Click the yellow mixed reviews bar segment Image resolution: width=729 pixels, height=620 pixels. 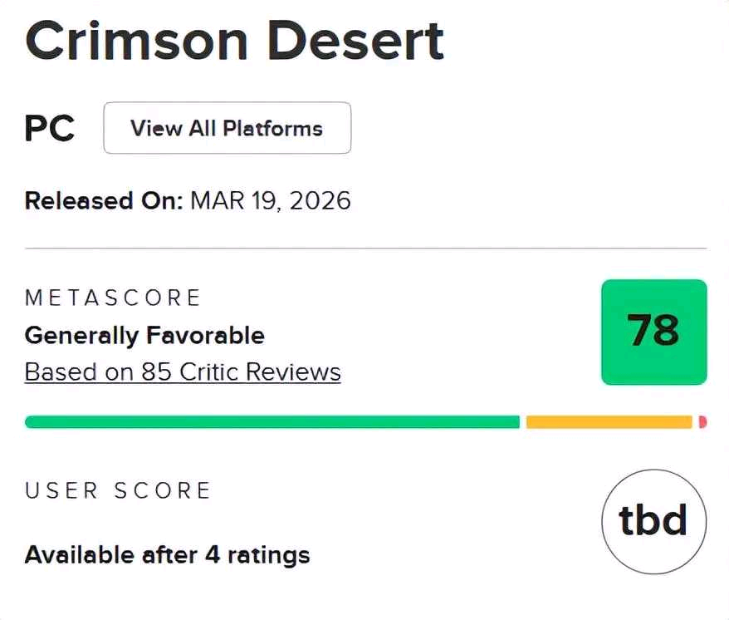click(609, 422)
